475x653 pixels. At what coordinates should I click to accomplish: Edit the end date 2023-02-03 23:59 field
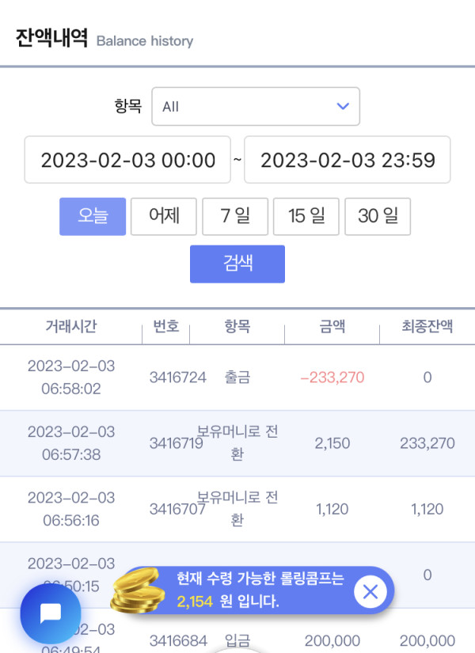click(347, 160)
